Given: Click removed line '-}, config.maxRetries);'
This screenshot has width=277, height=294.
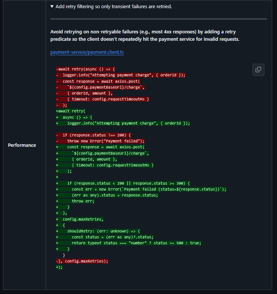Looking at the screenshot, I should 82,261.
